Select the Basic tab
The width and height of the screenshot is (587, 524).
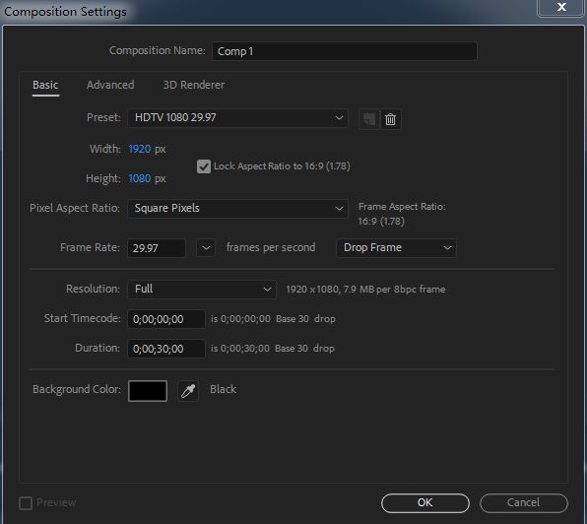45,86
